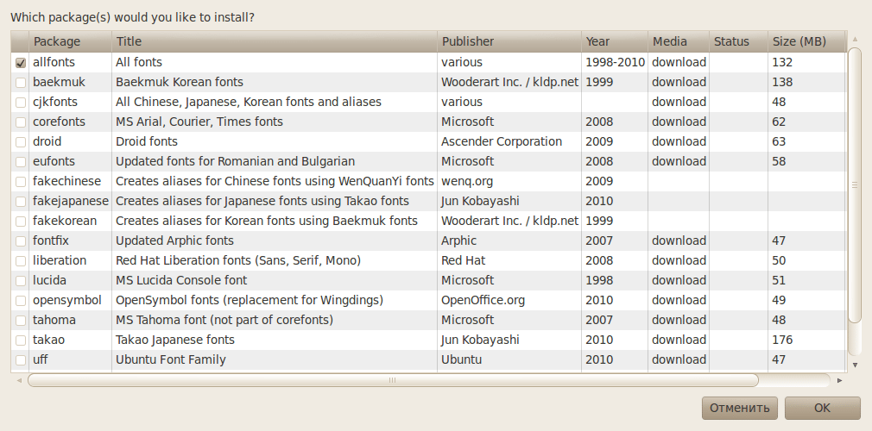Click the horizontal scrollbar left arrow
Viewport: 872px width, 431px height.
tap(19, 380)
